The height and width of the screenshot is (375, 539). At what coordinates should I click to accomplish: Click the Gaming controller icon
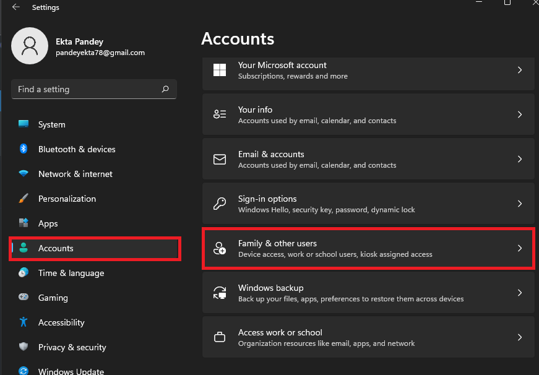[x=24, y=298]
